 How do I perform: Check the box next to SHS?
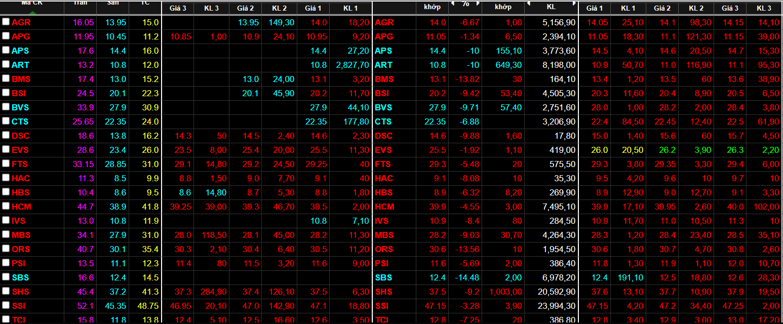(x=6, y=291)
